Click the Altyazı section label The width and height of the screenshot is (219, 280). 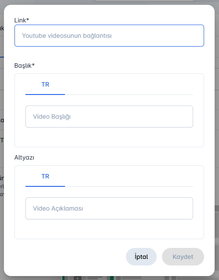[x=24, y=157]
